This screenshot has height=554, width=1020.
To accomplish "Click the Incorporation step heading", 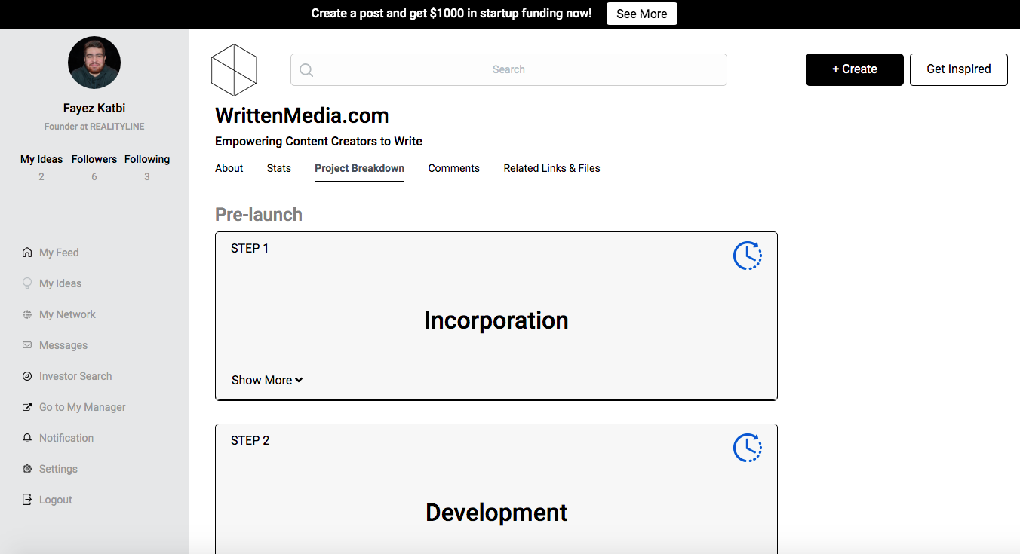I will coord(496,320).
